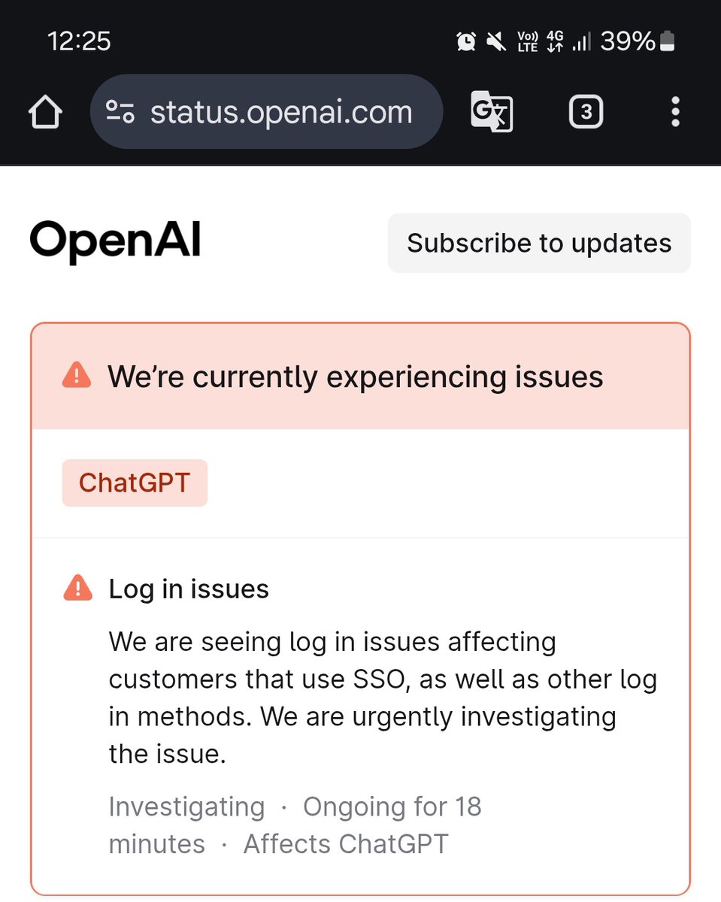Tap the Affects ChatGPT label
Image resolution: width=721 pixels, height=902 pixels.
344,843
